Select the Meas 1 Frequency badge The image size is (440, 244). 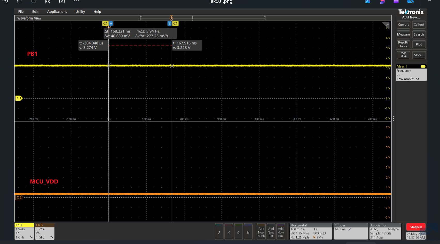(x=411, y=73)
